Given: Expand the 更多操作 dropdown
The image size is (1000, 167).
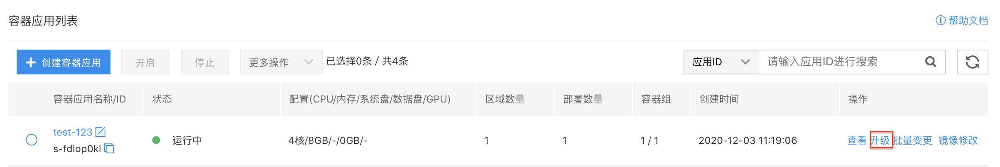Looking at the screenshot, I should click(281, 62).
